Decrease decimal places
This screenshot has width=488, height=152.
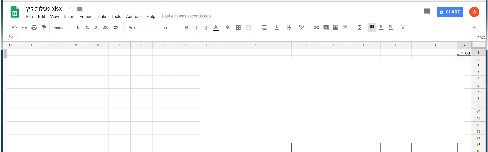96,28
